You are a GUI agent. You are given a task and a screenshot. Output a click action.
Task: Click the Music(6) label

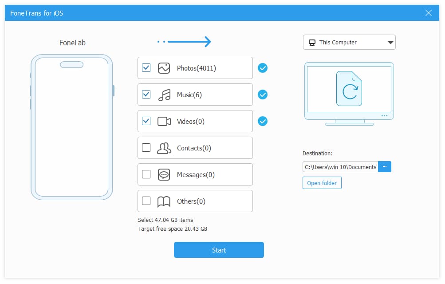point(189,95)
